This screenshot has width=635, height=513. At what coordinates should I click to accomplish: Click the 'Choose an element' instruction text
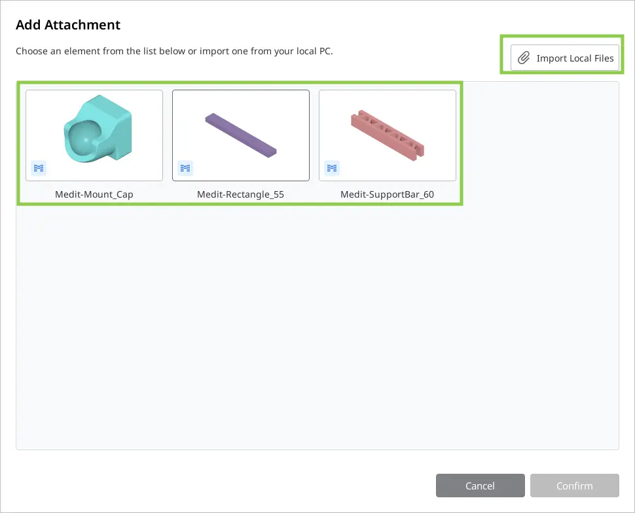(x=174, y=51)
